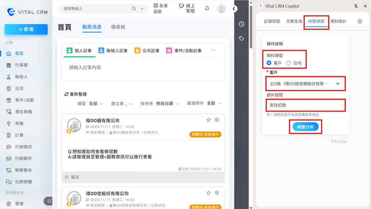Switch to the 儀表板 tab
This screenshot has width=371, height=209.
pyautogui.click(x=118, y=27)
